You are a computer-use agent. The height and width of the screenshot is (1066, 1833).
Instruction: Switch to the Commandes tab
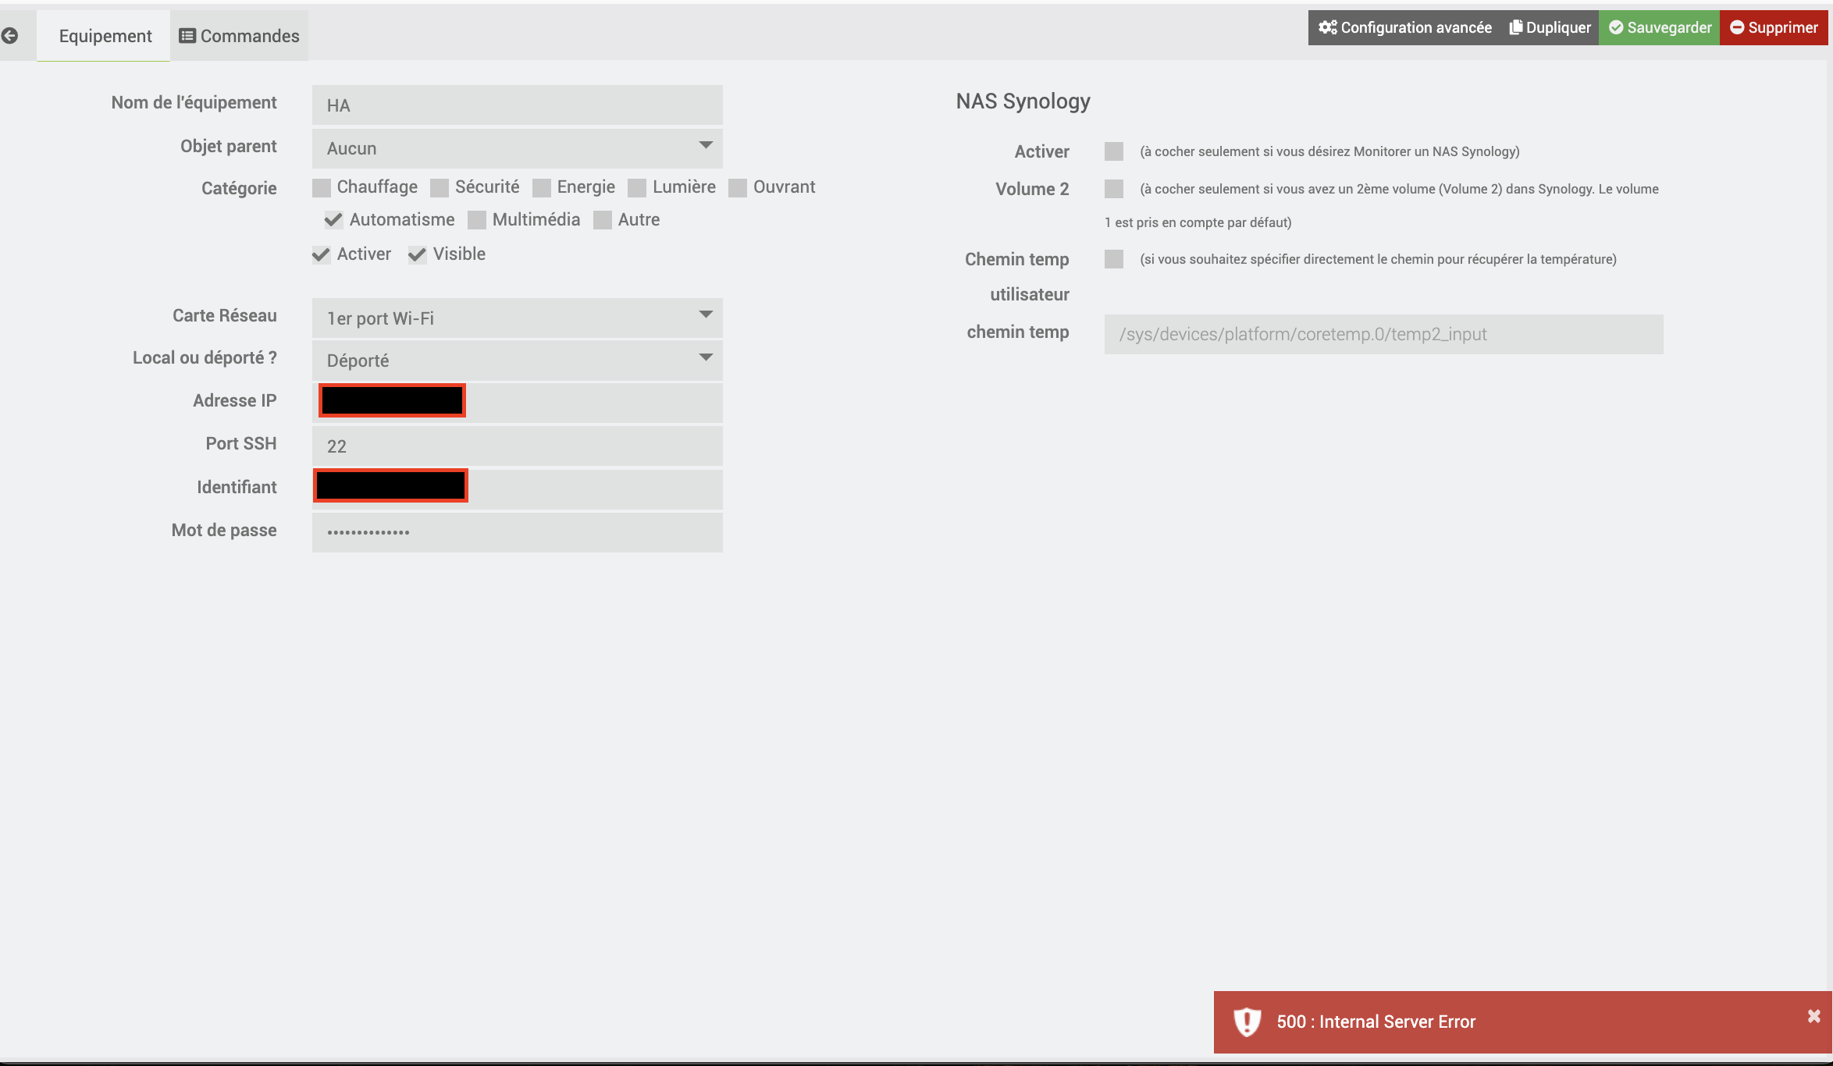(x=239, y=36)
